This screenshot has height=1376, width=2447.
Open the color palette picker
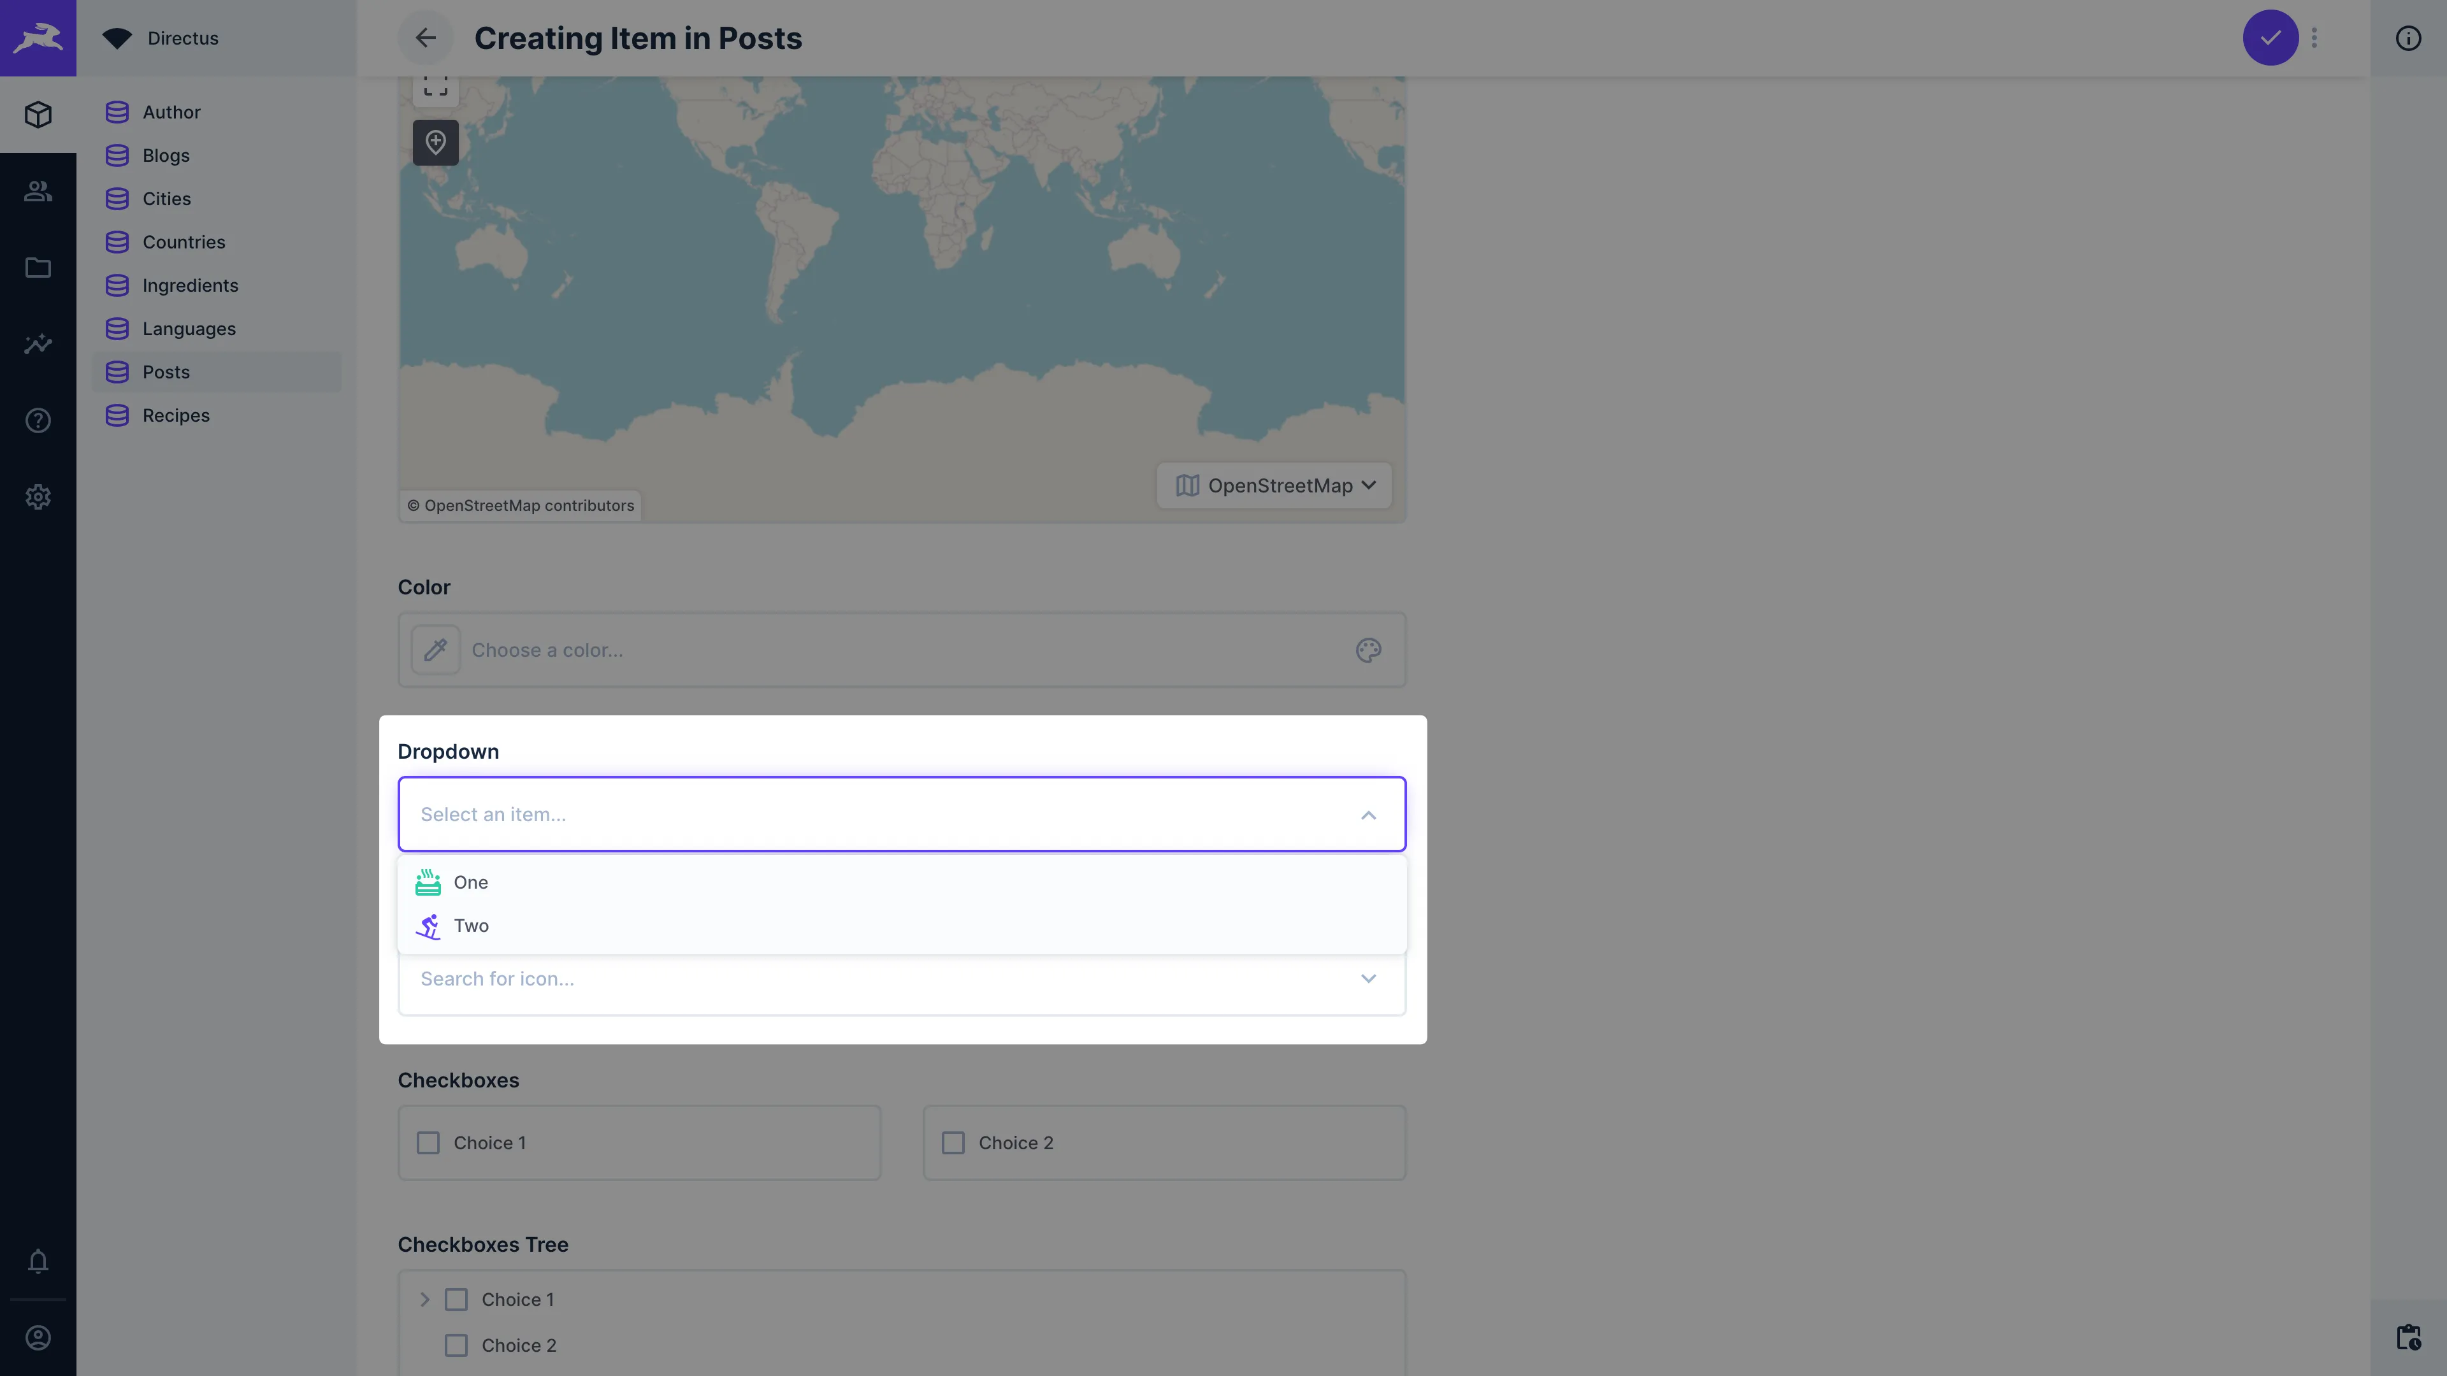(x=1368, y=650)
